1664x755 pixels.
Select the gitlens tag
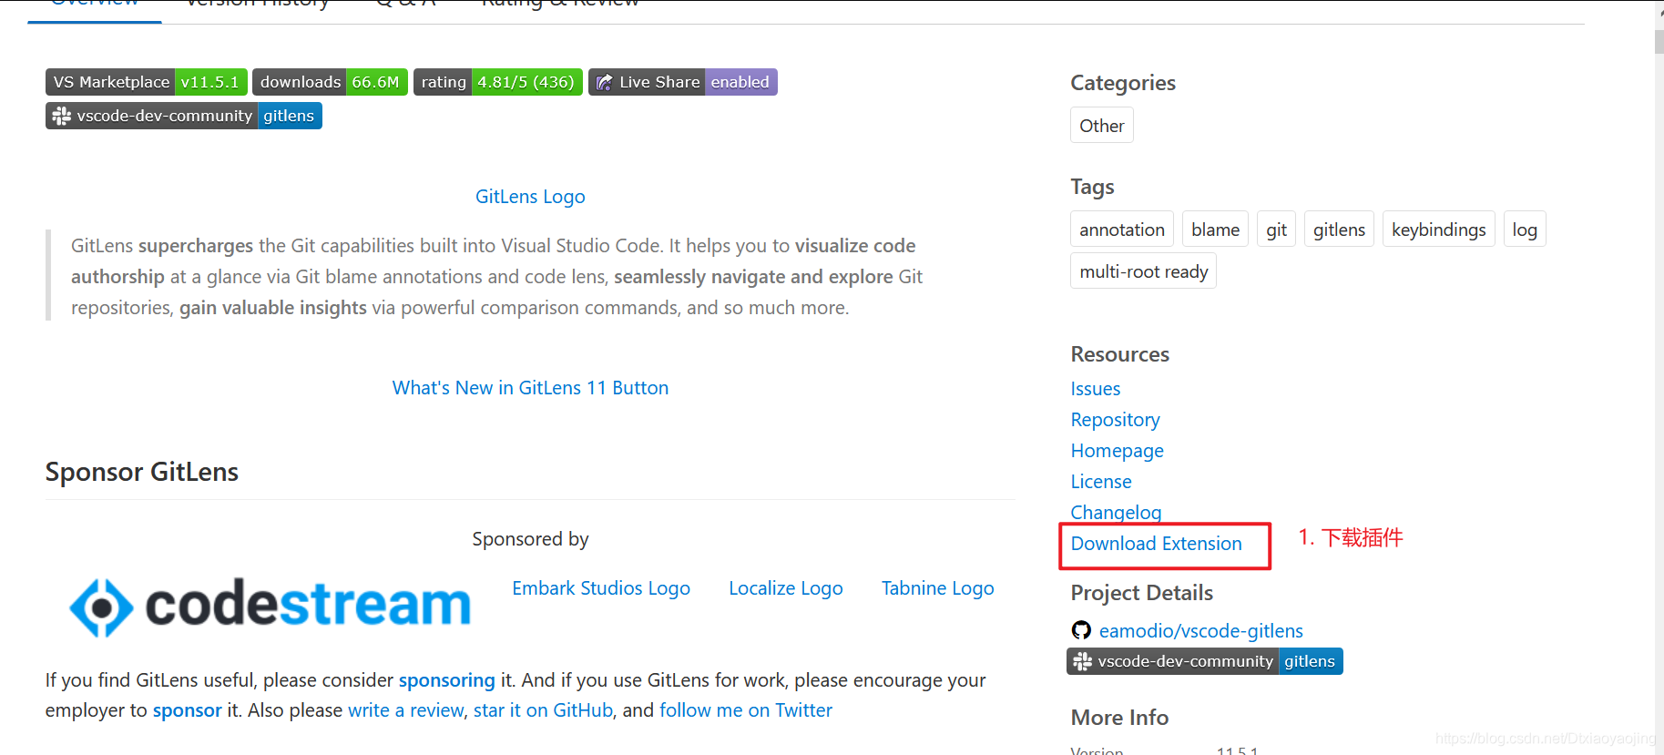tap(1339, 230)
